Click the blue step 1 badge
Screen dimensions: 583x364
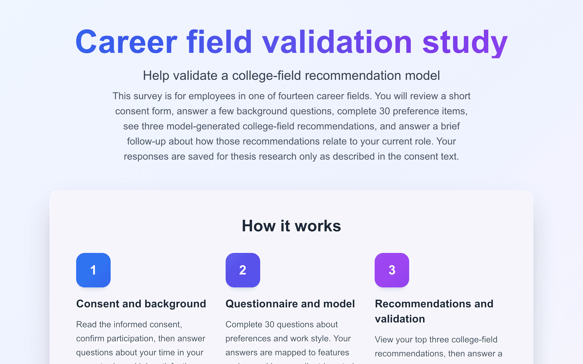[93, 270]
